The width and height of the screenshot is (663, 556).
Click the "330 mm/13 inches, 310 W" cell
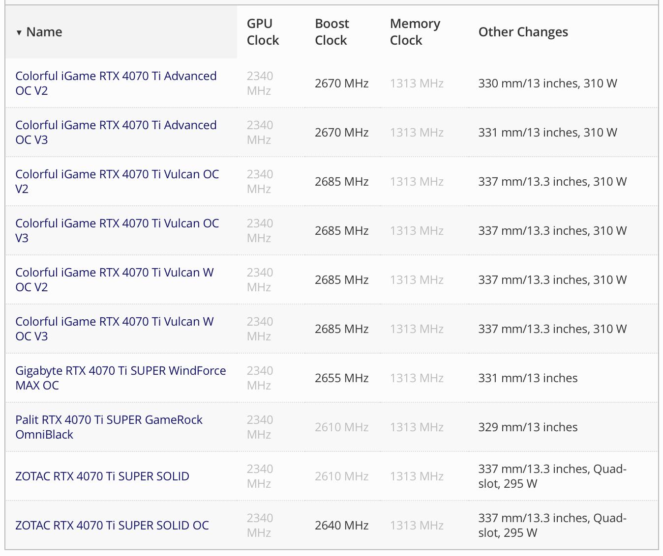547,83
